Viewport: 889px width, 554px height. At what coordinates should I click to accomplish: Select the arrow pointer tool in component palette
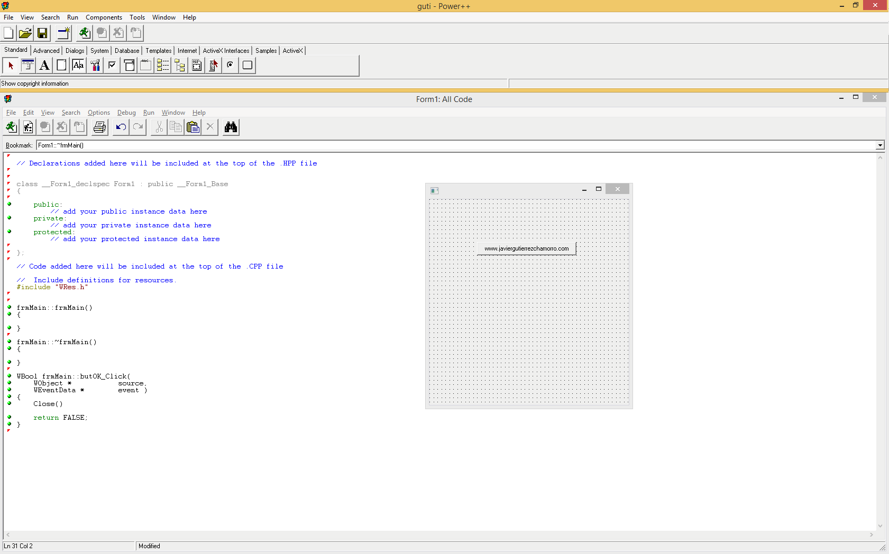tap(11, 66)
